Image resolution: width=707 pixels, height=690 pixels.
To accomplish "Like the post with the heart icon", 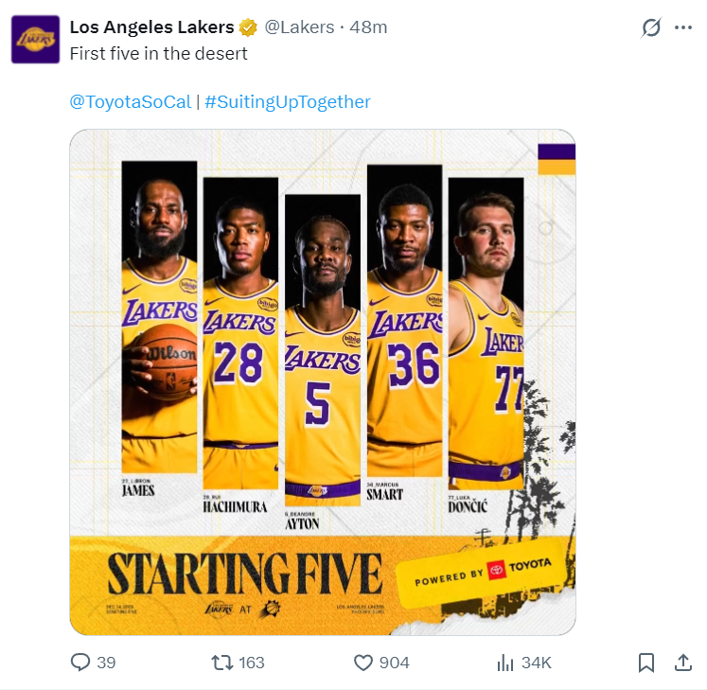I will click(363, 663).
